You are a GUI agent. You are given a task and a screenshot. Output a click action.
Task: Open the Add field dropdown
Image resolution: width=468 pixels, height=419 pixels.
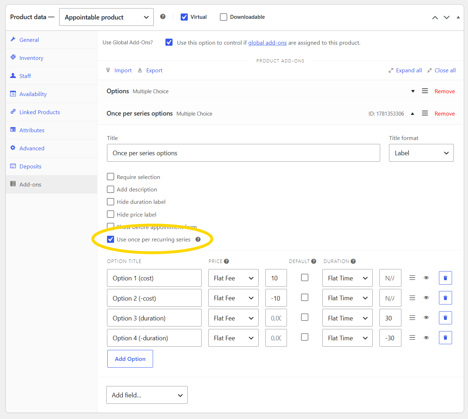pos(147,395)
